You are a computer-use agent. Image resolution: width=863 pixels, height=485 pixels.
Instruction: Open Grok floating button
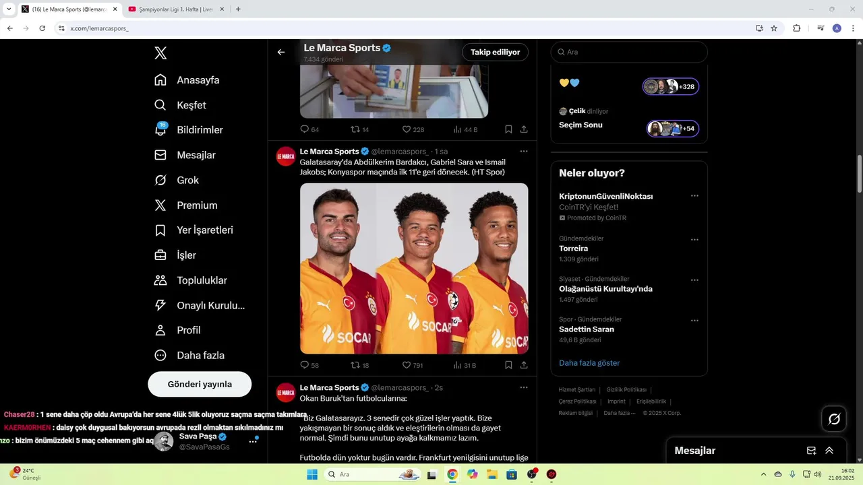(x=834, y=419)
